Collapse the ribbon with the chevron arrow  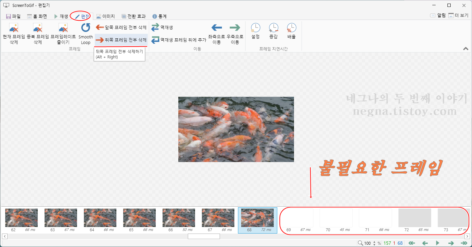click(x=465, y=48)
